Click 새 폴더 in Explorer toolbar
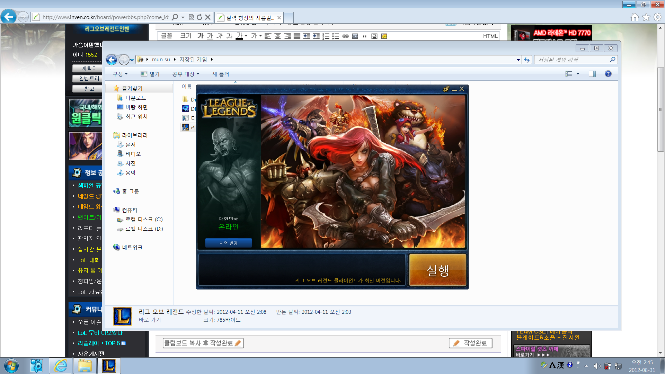Image resolution: width=665 pixels, height=374 pixels. [220, 74]
